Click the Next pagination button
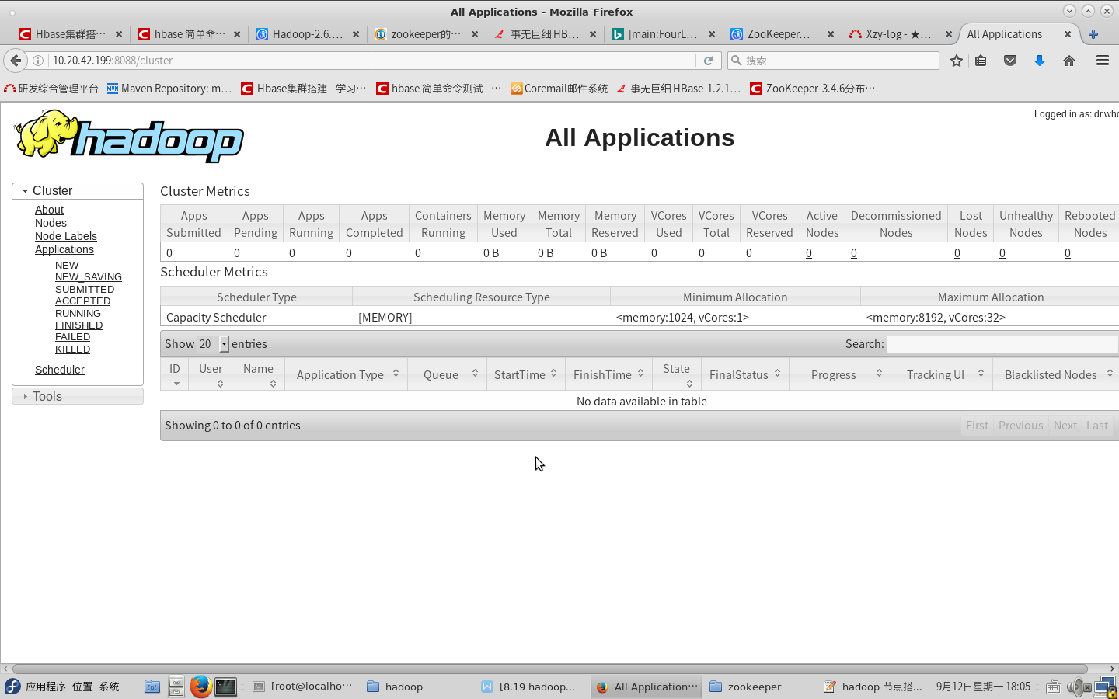 1065,426
